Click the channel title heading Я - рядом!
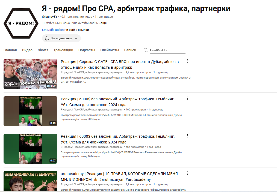 136,8
